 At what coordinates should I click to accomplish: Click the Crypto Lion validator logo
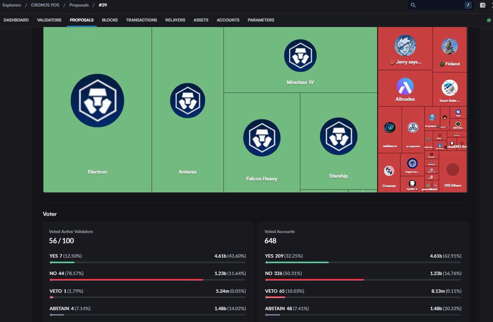tap(412, 163)
